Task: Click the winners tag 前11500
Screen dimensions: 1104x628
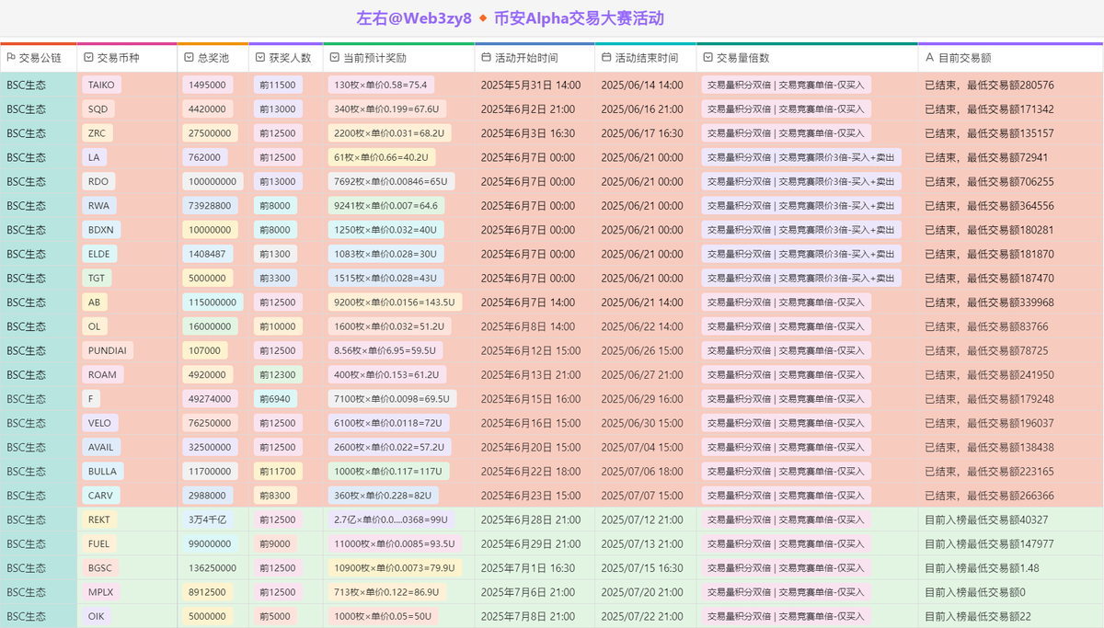Action: click(277, 85)
